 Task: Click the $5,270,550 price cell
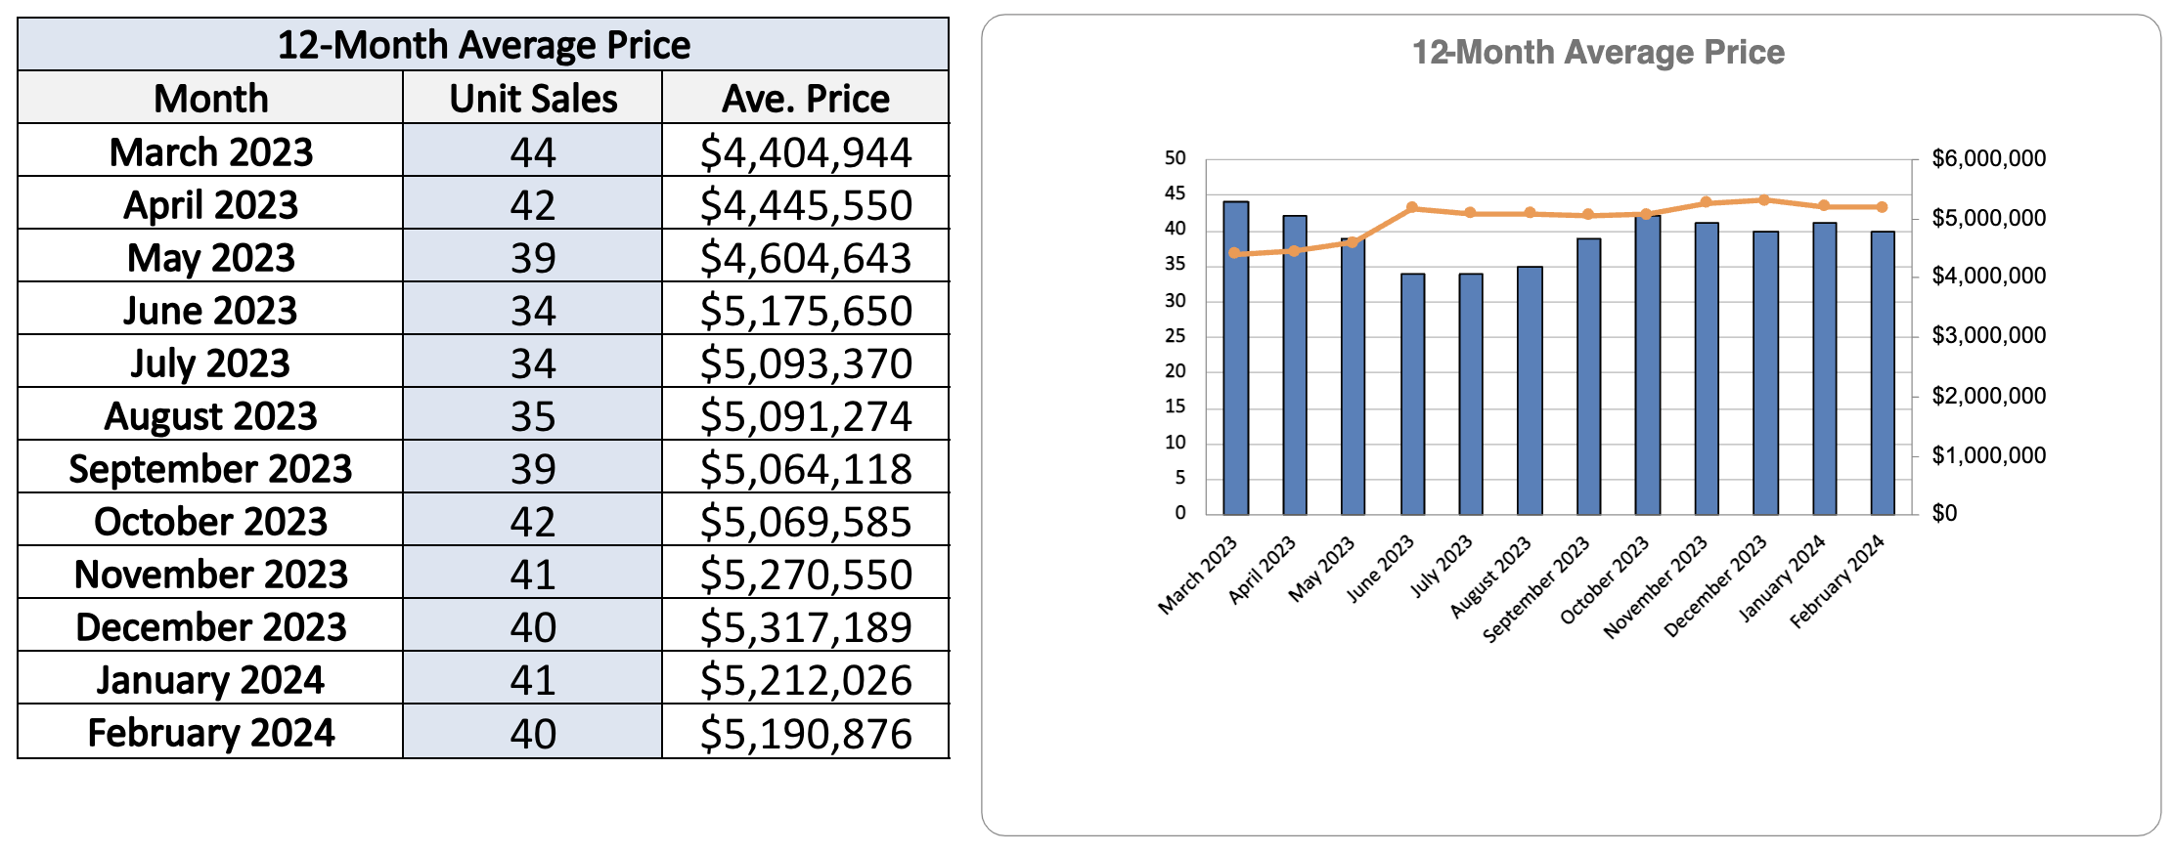[x=806, y=573]
